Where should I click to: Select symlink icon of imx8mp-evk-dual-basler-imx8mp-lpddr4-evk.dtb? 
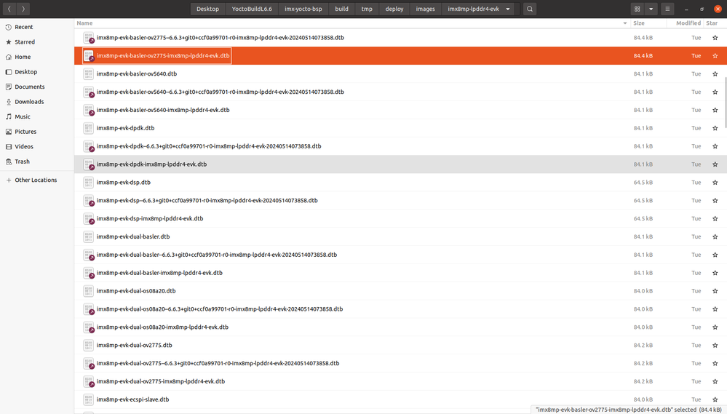tap(88, 273)
